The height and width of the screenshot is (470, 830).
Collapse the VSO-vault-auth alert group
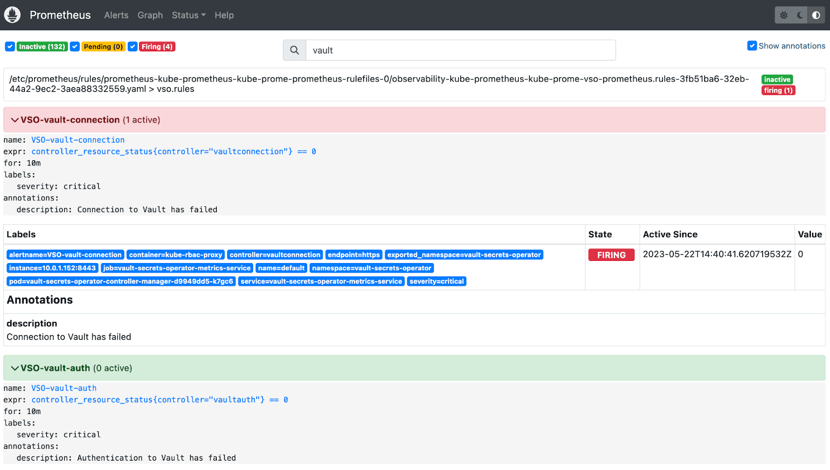(x=16, y=368)
